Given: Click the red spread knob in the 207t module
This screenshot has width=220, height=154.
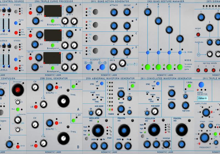Looking at the screenshot, I should point(198,34).
